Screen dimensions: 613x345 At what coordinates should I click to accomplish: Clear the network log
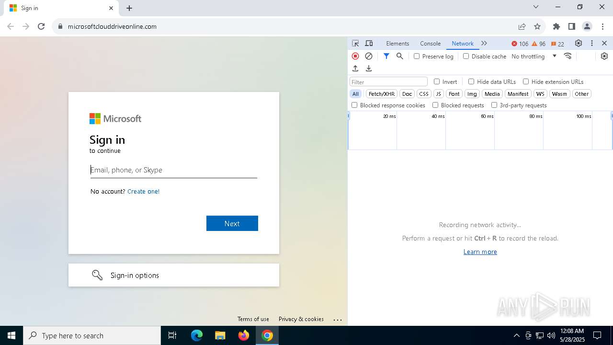pyautogui.click(x=369, y=56)
